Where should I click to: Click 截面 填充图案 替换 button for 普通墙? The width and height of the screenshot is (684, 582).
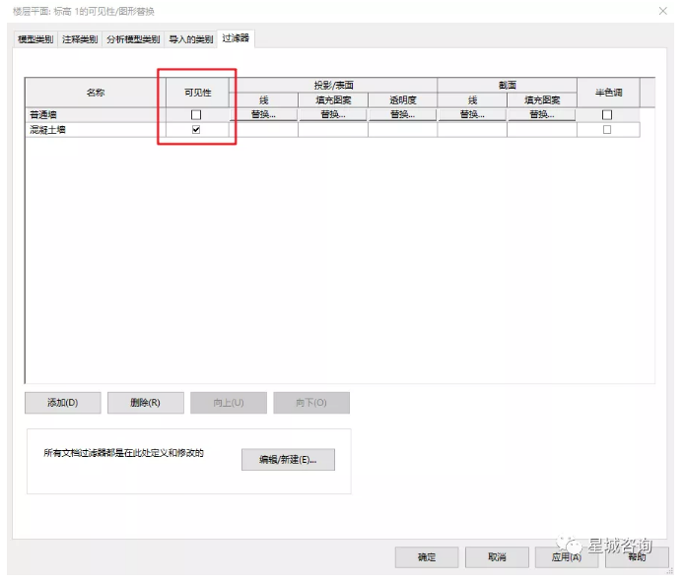click(542, 114)
